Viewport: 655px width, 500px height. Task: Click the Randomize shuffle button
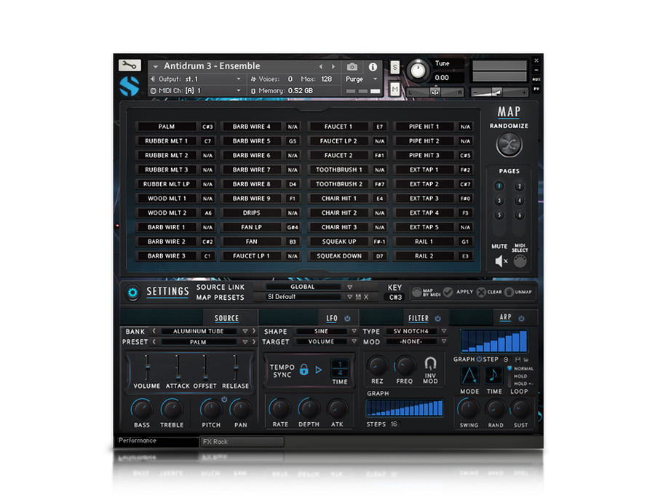click(509, 145)
